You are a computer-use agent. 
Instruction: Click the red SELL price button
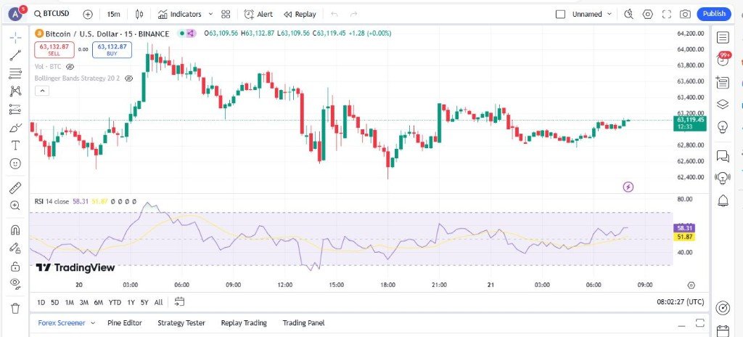tap(54, 50)
